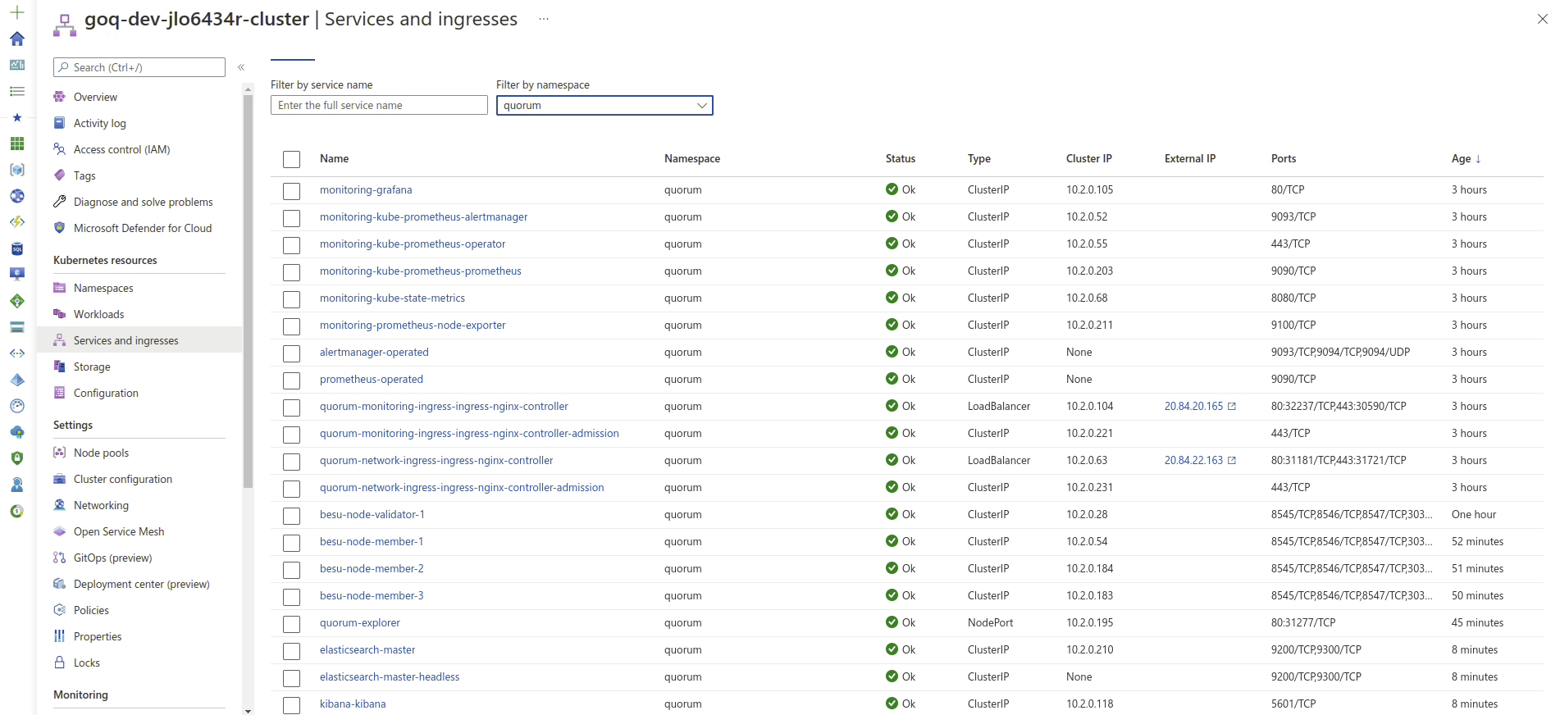1560x715 pixels.
Task: Open the more options ellipsis next to title
Action: point(543,19)
